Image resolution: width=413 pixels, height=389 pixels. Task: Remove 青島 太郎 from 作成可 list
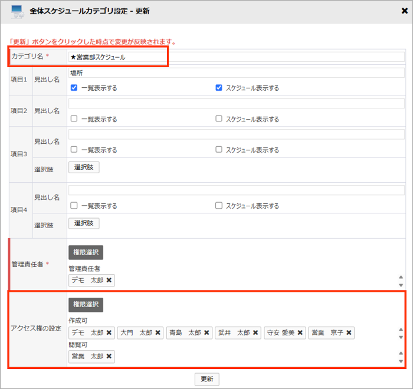tap(206, 332)
